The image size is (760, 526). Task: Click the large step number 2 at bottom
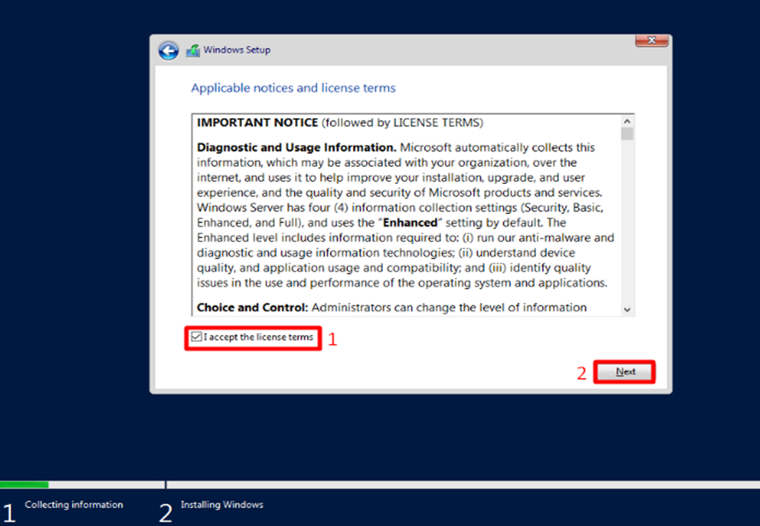point(165,511)
